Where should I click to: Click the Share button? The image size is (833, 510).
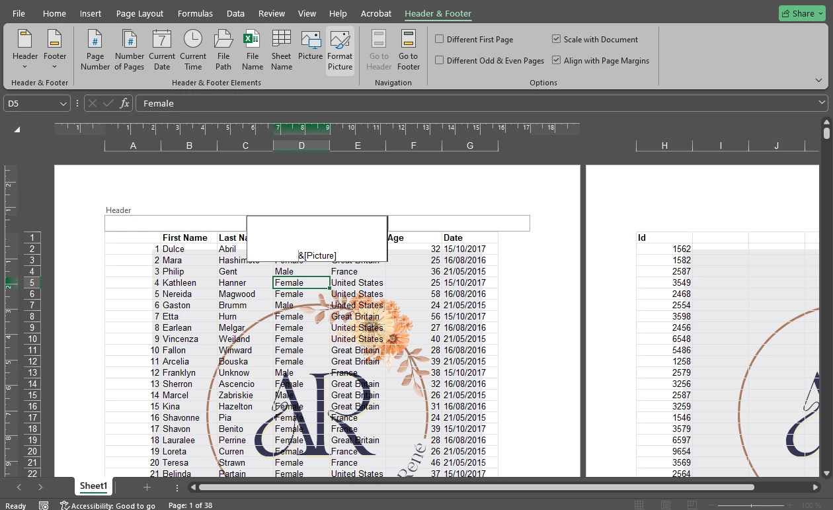pyautogui.click(x=802, y=13)
